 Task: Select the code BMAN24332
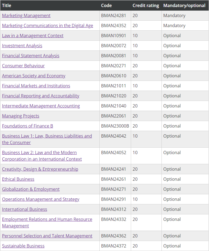tap(113, 220)
